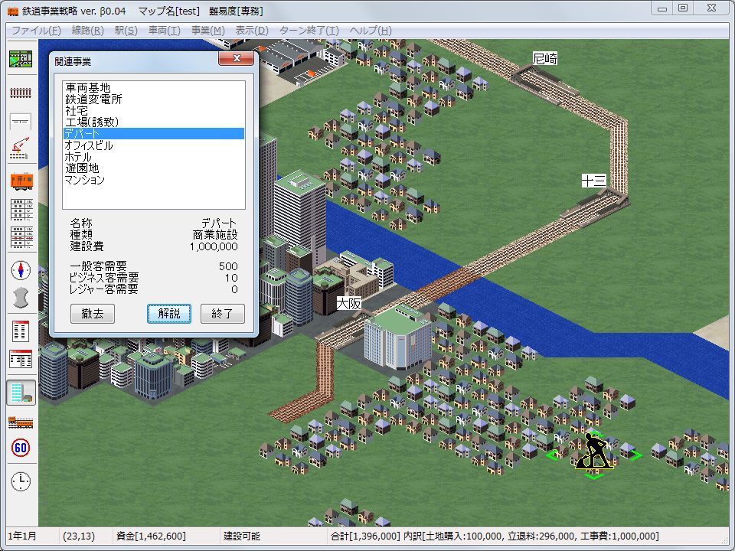The width and height of the screenshot is (735, 551).
Task: Open the ファイル(F) menu
Action: (x=36, y=31)
